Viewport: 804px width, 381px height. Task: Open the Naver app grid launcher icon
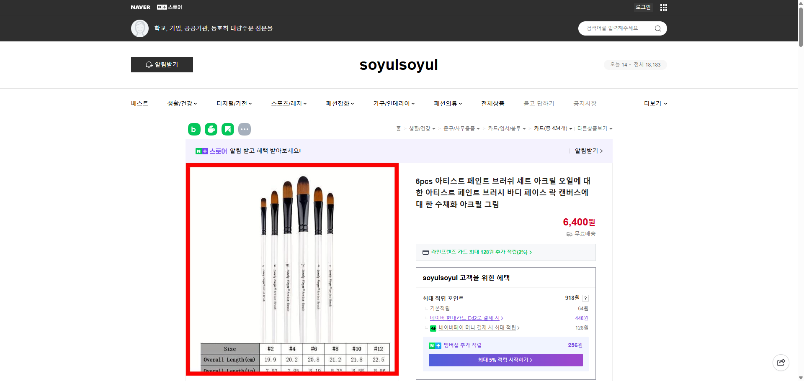(663, 7)
